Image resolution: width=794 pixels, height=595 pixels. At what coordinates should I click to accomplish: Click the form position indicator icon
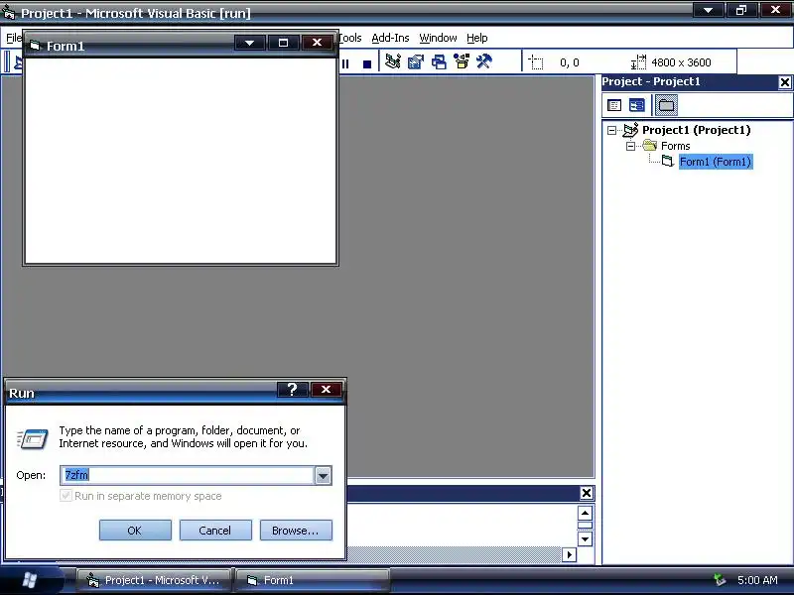(536, 62)
